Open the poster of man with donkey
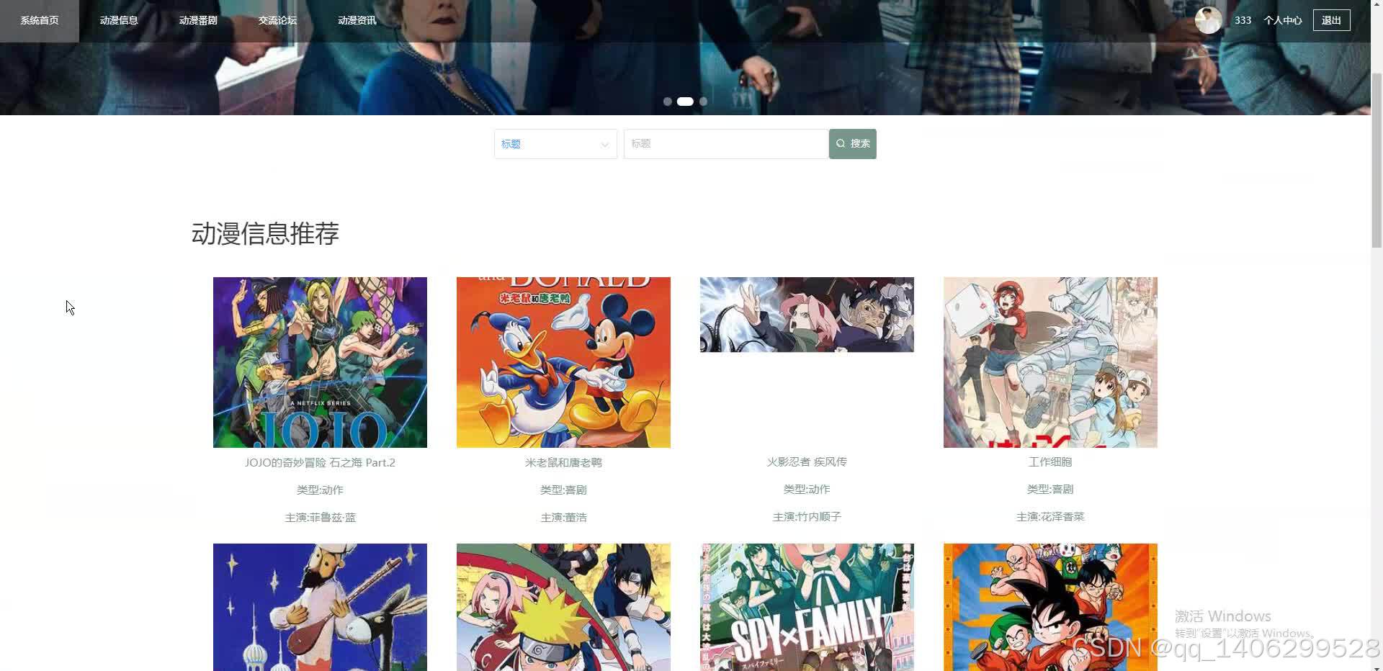 point(320,607)
